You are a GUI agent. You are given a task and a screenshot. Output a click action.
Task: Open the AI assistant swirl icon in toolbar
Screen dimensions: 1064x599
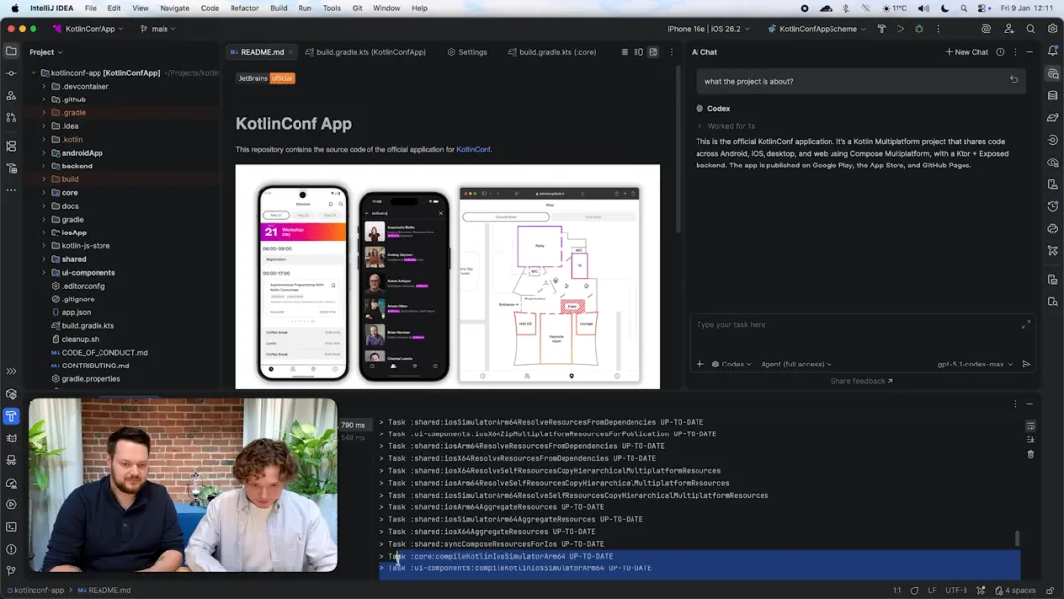click(986, 29)
